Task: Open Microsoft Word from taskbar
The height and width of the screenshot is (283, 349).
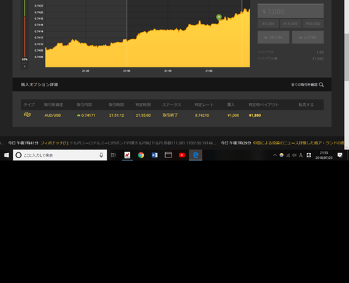Action: coord(155,155)
